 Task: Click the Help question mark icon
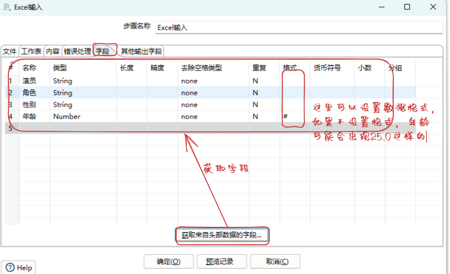tap(10, 267)
